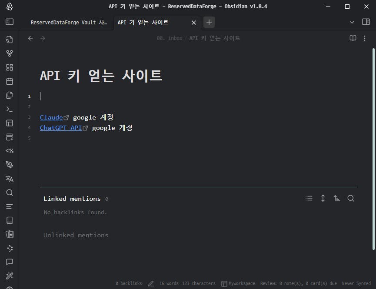Create new canvas via four-squares icon
This screenshot has height=289, width=376.
tap(10, 67)
